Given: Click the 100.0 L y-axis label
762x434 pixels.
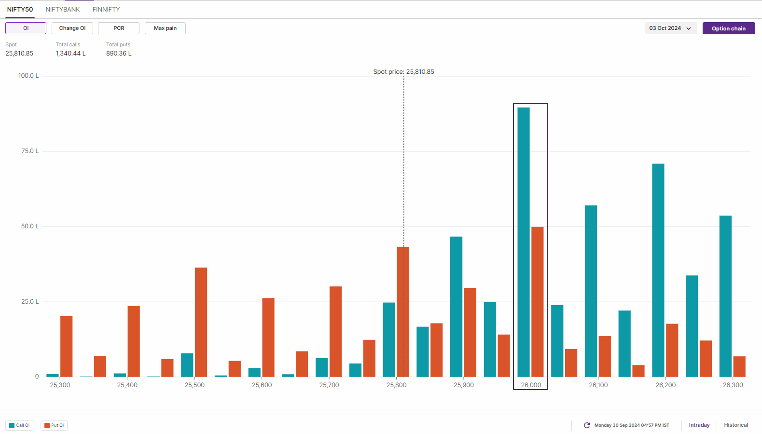Looking at the screenshot, I should point(28,75).
